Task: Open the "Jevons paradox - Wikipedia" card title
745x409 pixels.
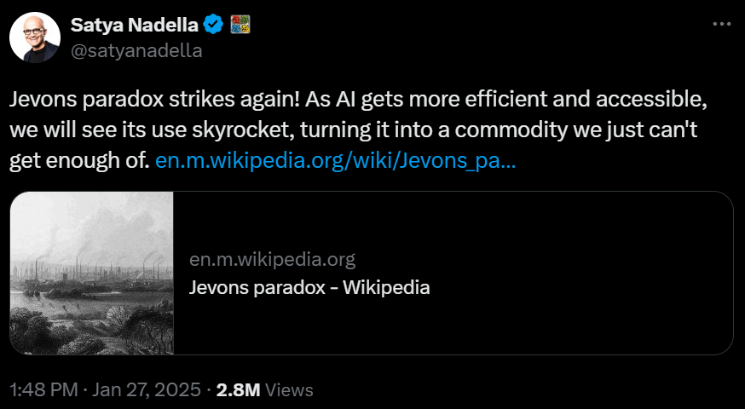Action: pyautogui.click(x=309, y=287)
